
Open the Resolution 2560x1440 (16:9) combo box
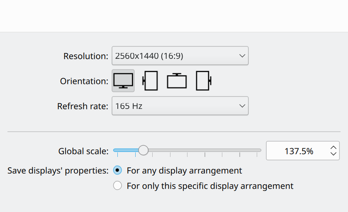[174, 56]
